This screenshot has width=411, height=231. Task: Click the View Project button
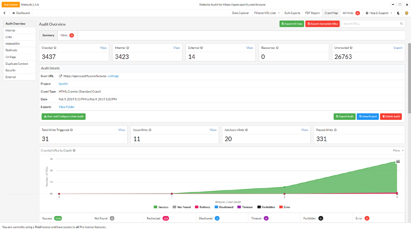click(x=367, y=116)
